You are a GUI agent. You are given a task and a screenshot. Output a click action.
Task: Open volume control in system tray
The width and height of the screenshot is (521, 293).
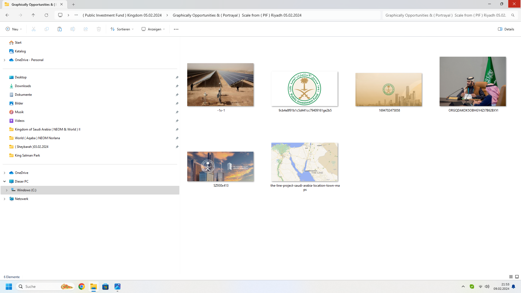pyautogui.click(x=487, y=286)
